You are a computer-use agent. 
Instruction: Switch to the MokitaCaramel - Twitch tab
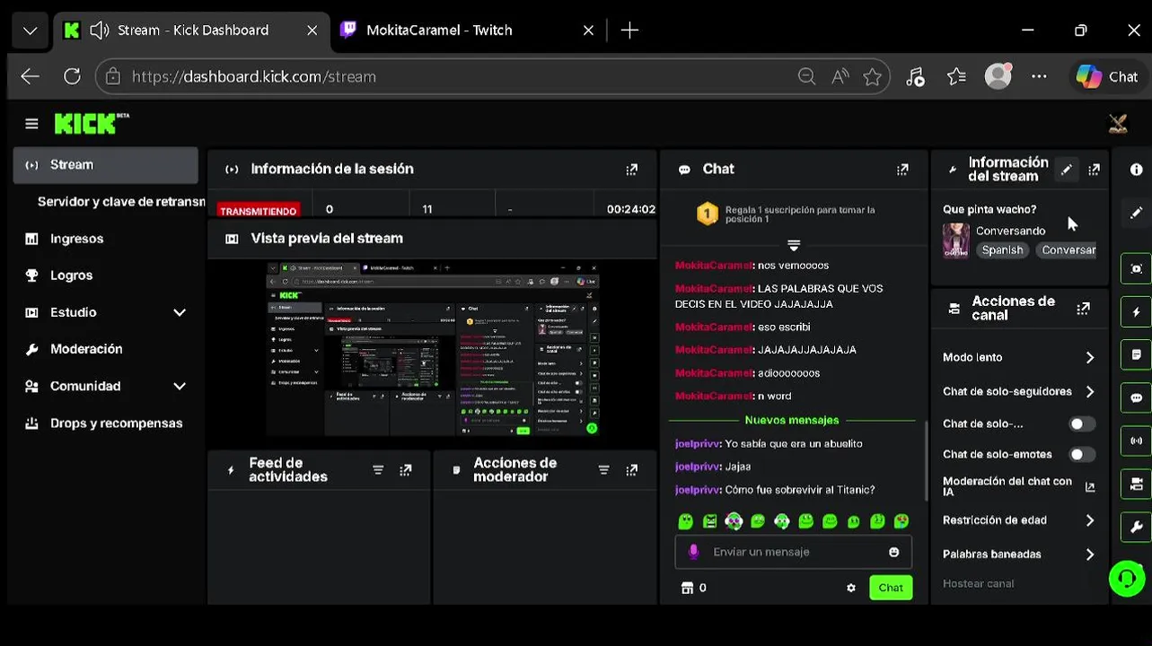[467, 31]
